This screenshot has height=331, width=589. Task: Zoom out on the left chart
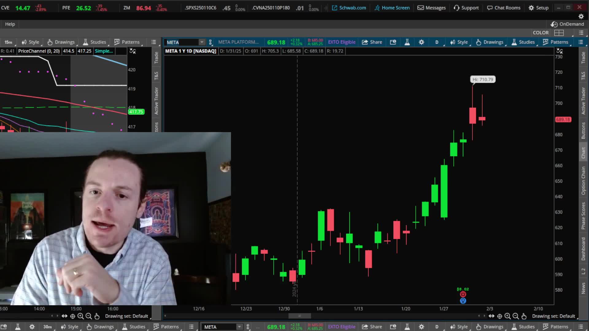point(89,316)
